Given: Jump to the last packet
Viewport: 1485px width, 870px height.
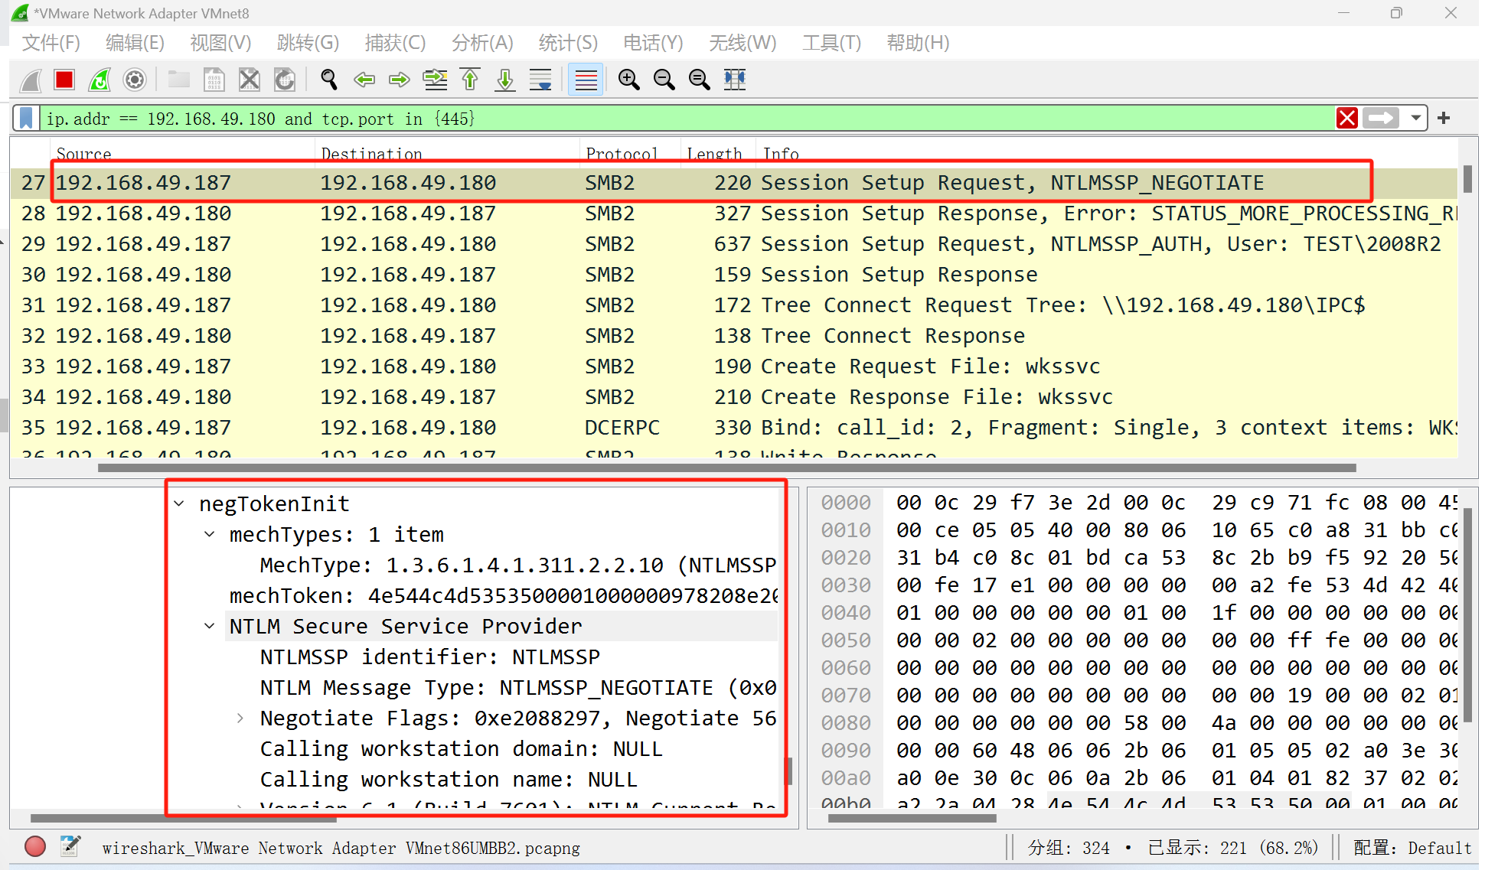Looking at the screenshot, I should click(505, 80).
